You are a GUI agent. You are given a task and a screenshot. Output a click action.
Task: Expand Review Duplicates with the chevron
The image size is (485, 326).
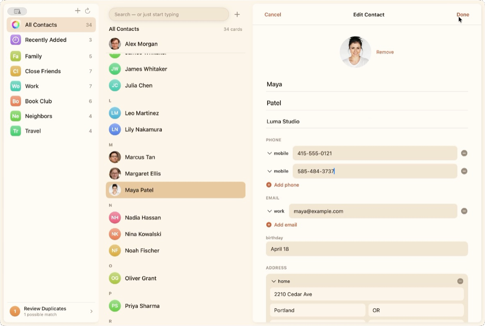pyautogui.click(x=91, y=311)
